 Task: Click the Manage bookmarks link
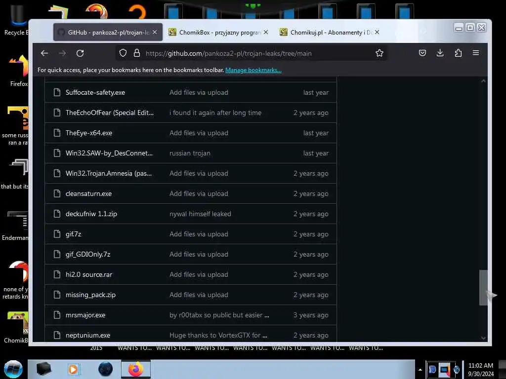[253, 70]
